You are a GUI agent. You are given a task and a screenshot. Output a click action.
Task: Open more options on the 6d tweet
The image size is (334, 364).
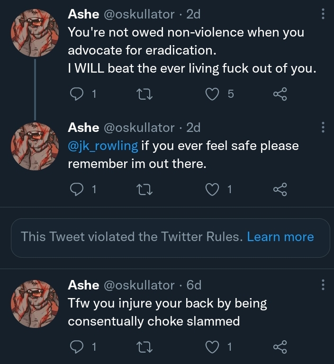[323, 285]
